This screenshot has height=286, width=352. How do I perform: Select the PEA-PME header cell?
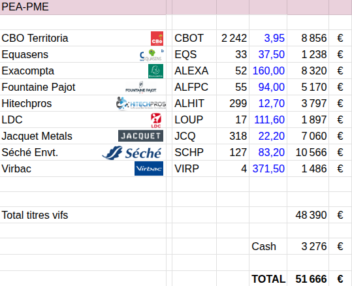pos(83,7)
